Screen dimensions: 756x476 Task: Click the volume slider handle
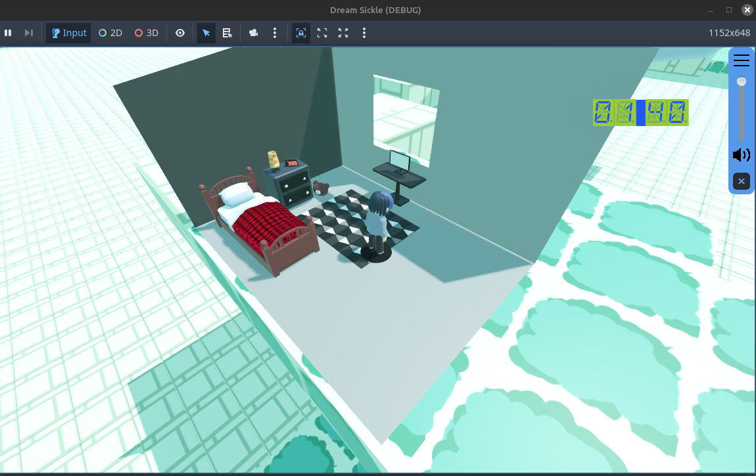[742, 82]
